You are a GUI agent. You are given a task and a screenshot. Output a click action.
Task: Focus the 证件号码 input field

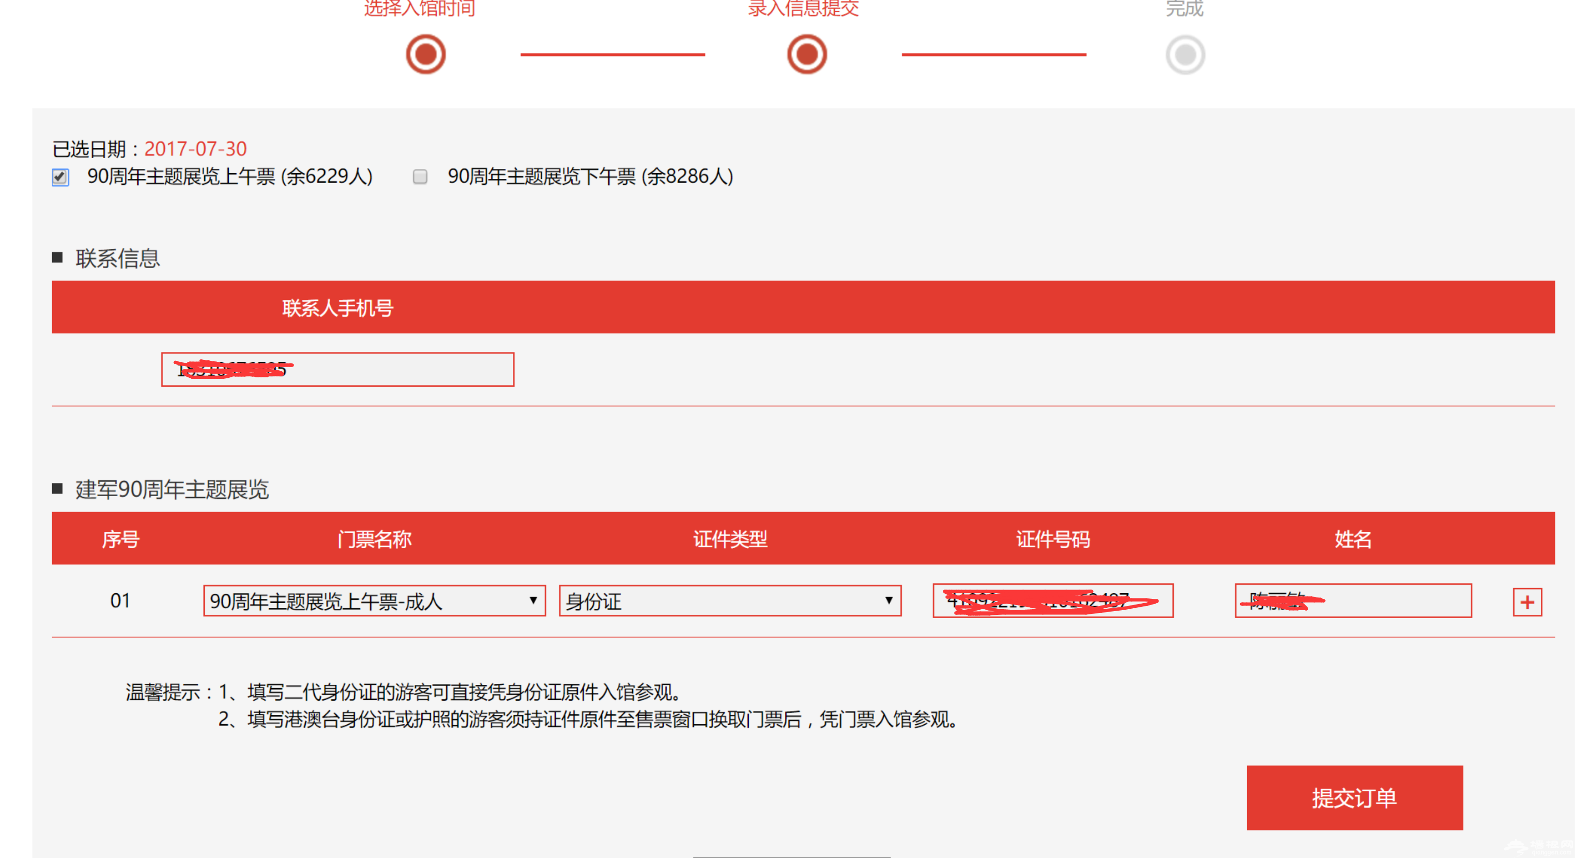(1052, 601)
